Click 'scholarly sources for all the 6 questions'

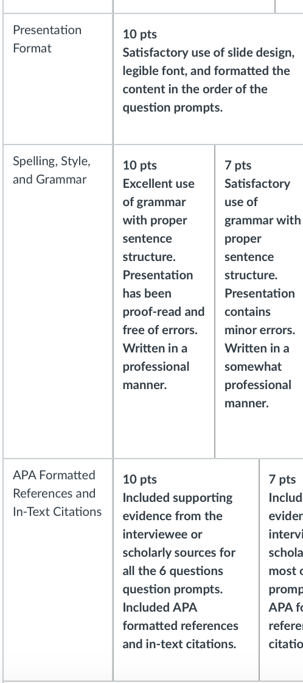point(179,562)
